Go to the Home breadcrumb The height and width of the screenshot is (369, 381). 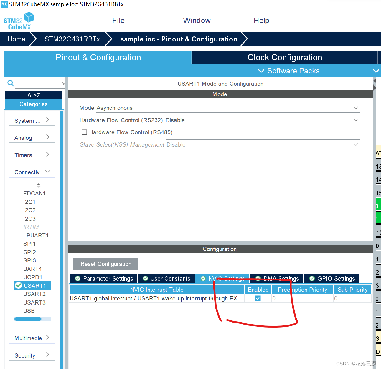16,39
